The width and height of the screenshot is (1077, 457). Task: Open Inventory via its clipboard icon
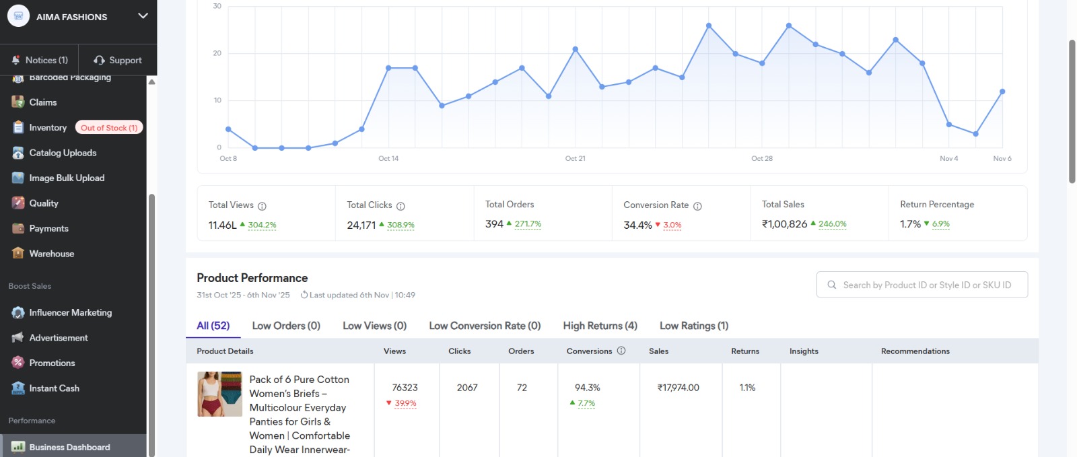(x=18, y=127)
